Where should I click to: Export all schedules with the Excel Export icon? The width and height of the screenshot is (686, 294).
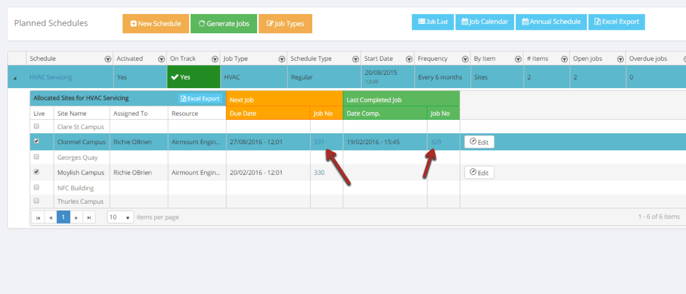(x=616, y=21)
